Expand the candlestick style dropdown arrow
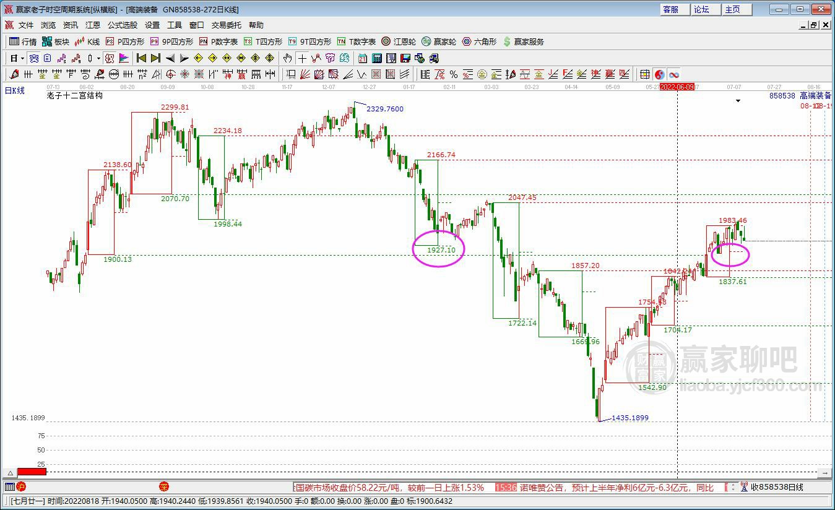835x510 pixels. click(x=98, y=58)
